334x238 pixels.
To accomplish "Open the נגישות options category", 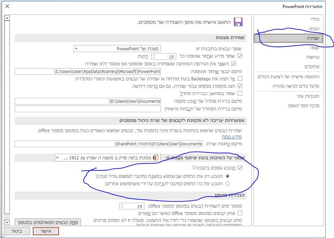I will 289,57.
